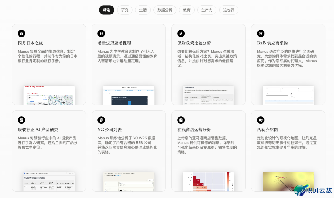
Task: Open the Solution Comparison Matrix preview thumbnail
Action: click(x=49, y=182)
